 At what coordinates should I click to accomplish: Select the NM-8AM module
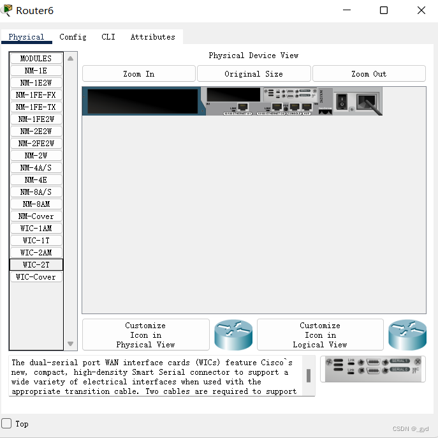(36, 204)
